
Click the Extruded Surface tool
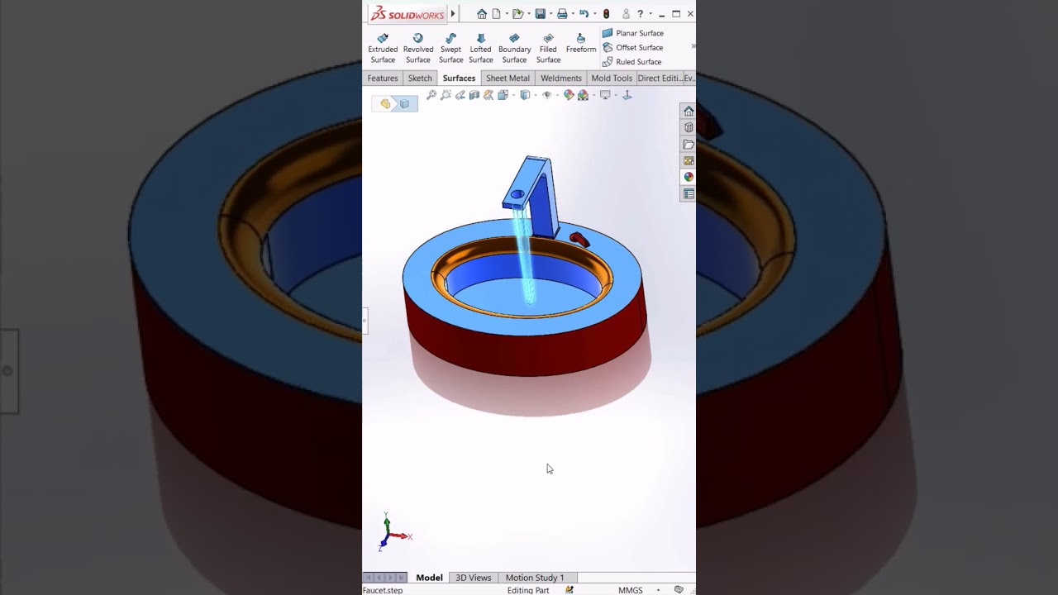point(383,48)
